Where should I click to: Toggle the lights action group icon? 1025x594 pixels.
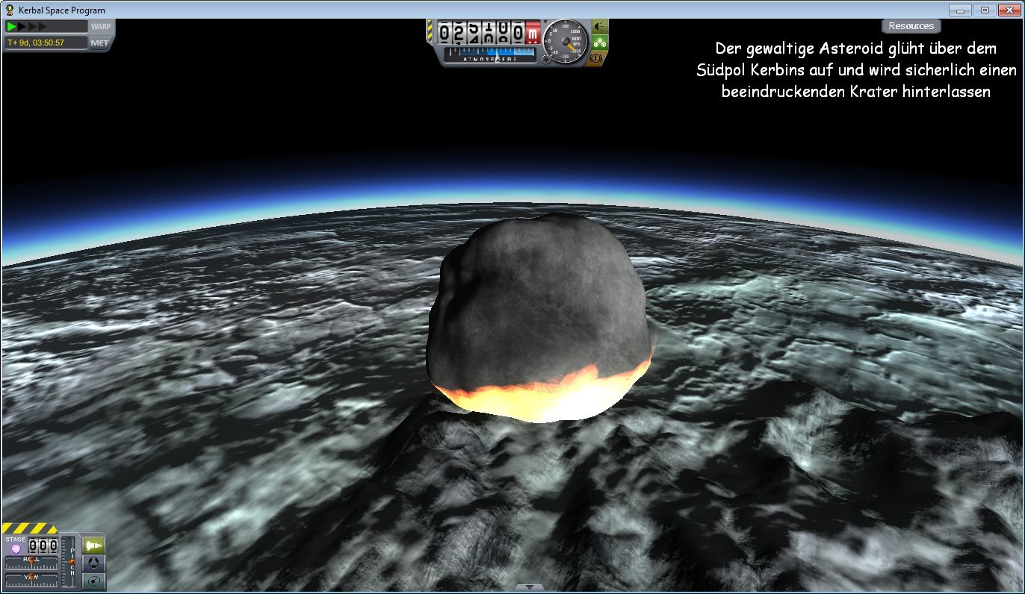[600, 26]
